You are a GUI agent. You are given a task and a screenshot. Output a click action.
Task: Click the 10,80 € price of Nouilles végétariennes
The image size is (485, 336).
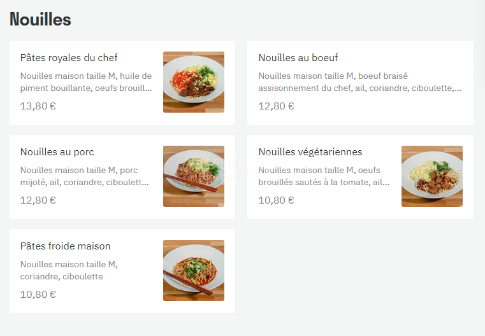click(277, 200)
